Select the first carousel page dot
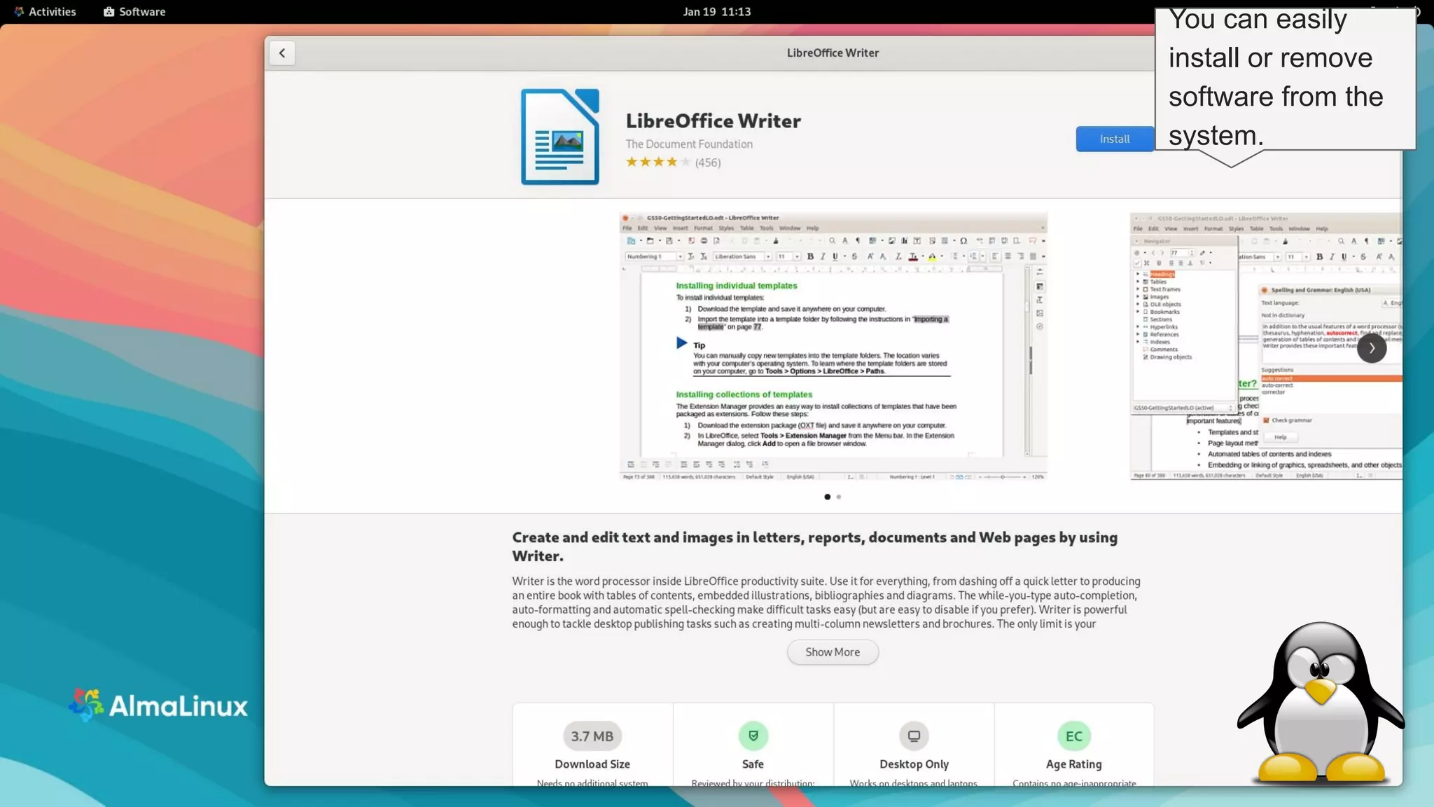This screenshot has height=807, width=1434. click(x=827, y=497)
